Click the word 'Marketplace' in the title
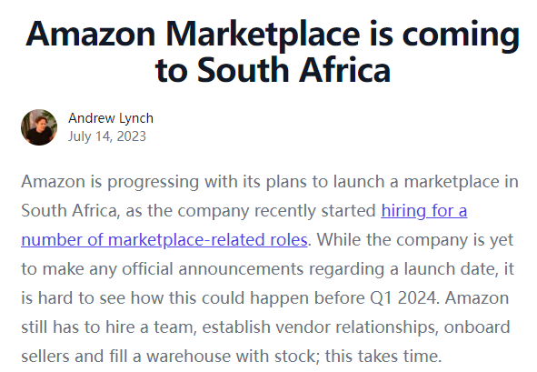 (263, 35)
